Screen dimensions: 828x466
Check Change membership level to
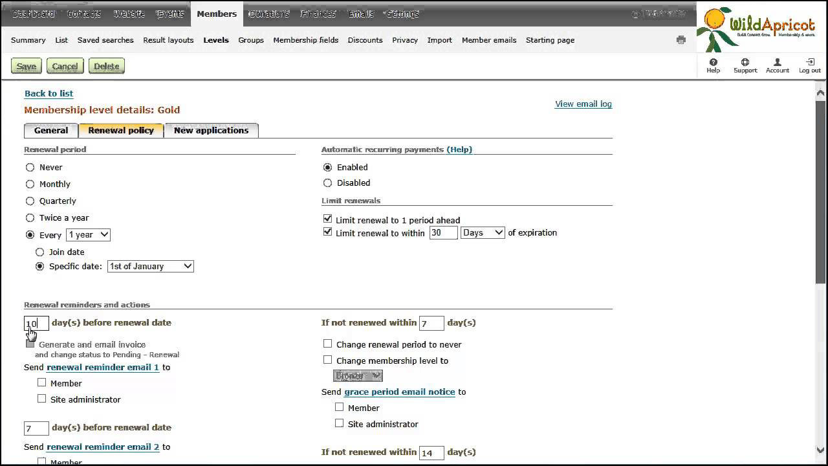327,360
